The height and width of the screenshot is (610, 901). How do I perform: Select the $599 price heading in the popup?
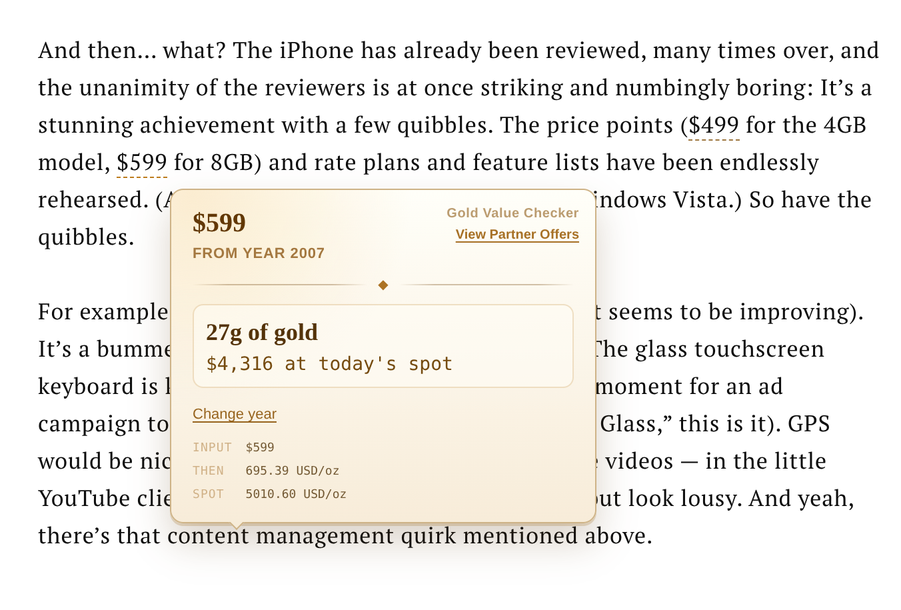point(219,223)
